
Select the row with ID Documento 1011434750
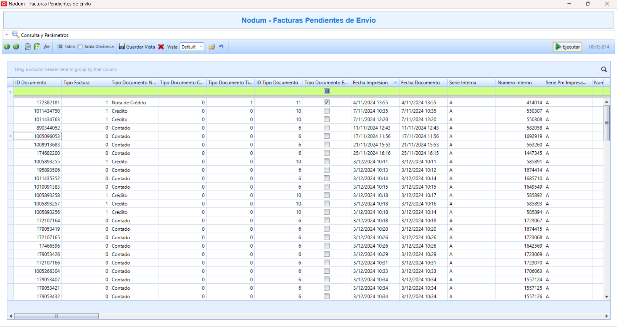47,111
